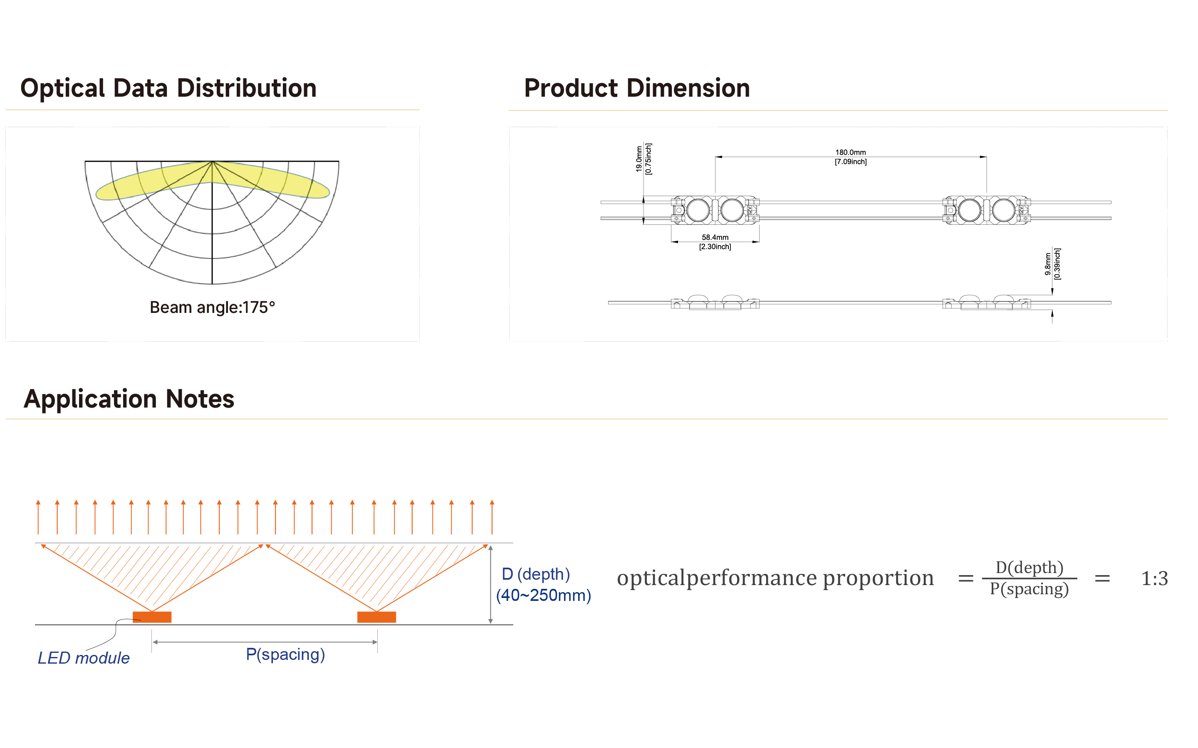The image size is (1198, 748).
Task: Click the Optical Data Distribution heading
Action: (168, 89)
